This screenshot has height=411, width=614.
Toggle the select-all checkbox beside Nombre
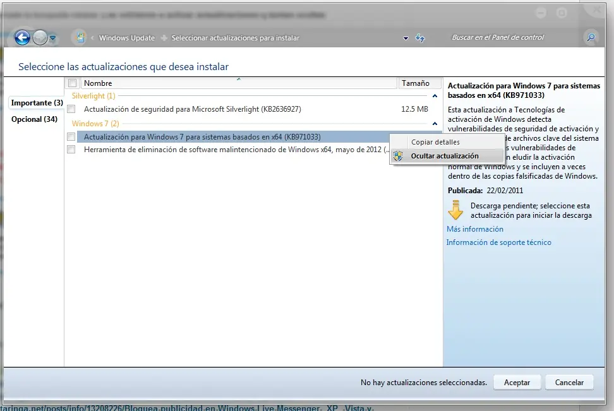coord(73,83)
